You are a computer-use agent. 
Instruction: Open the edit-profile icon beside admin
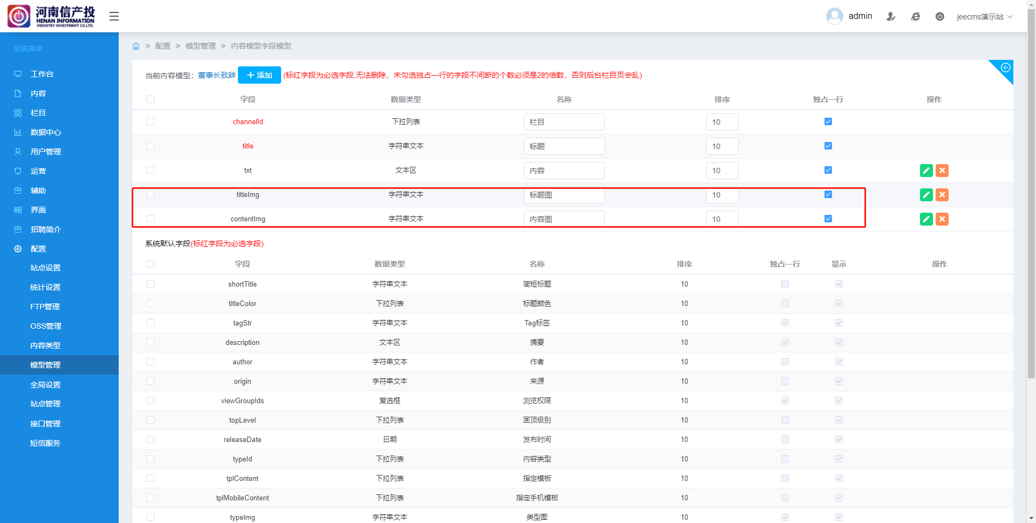[891, 17]
